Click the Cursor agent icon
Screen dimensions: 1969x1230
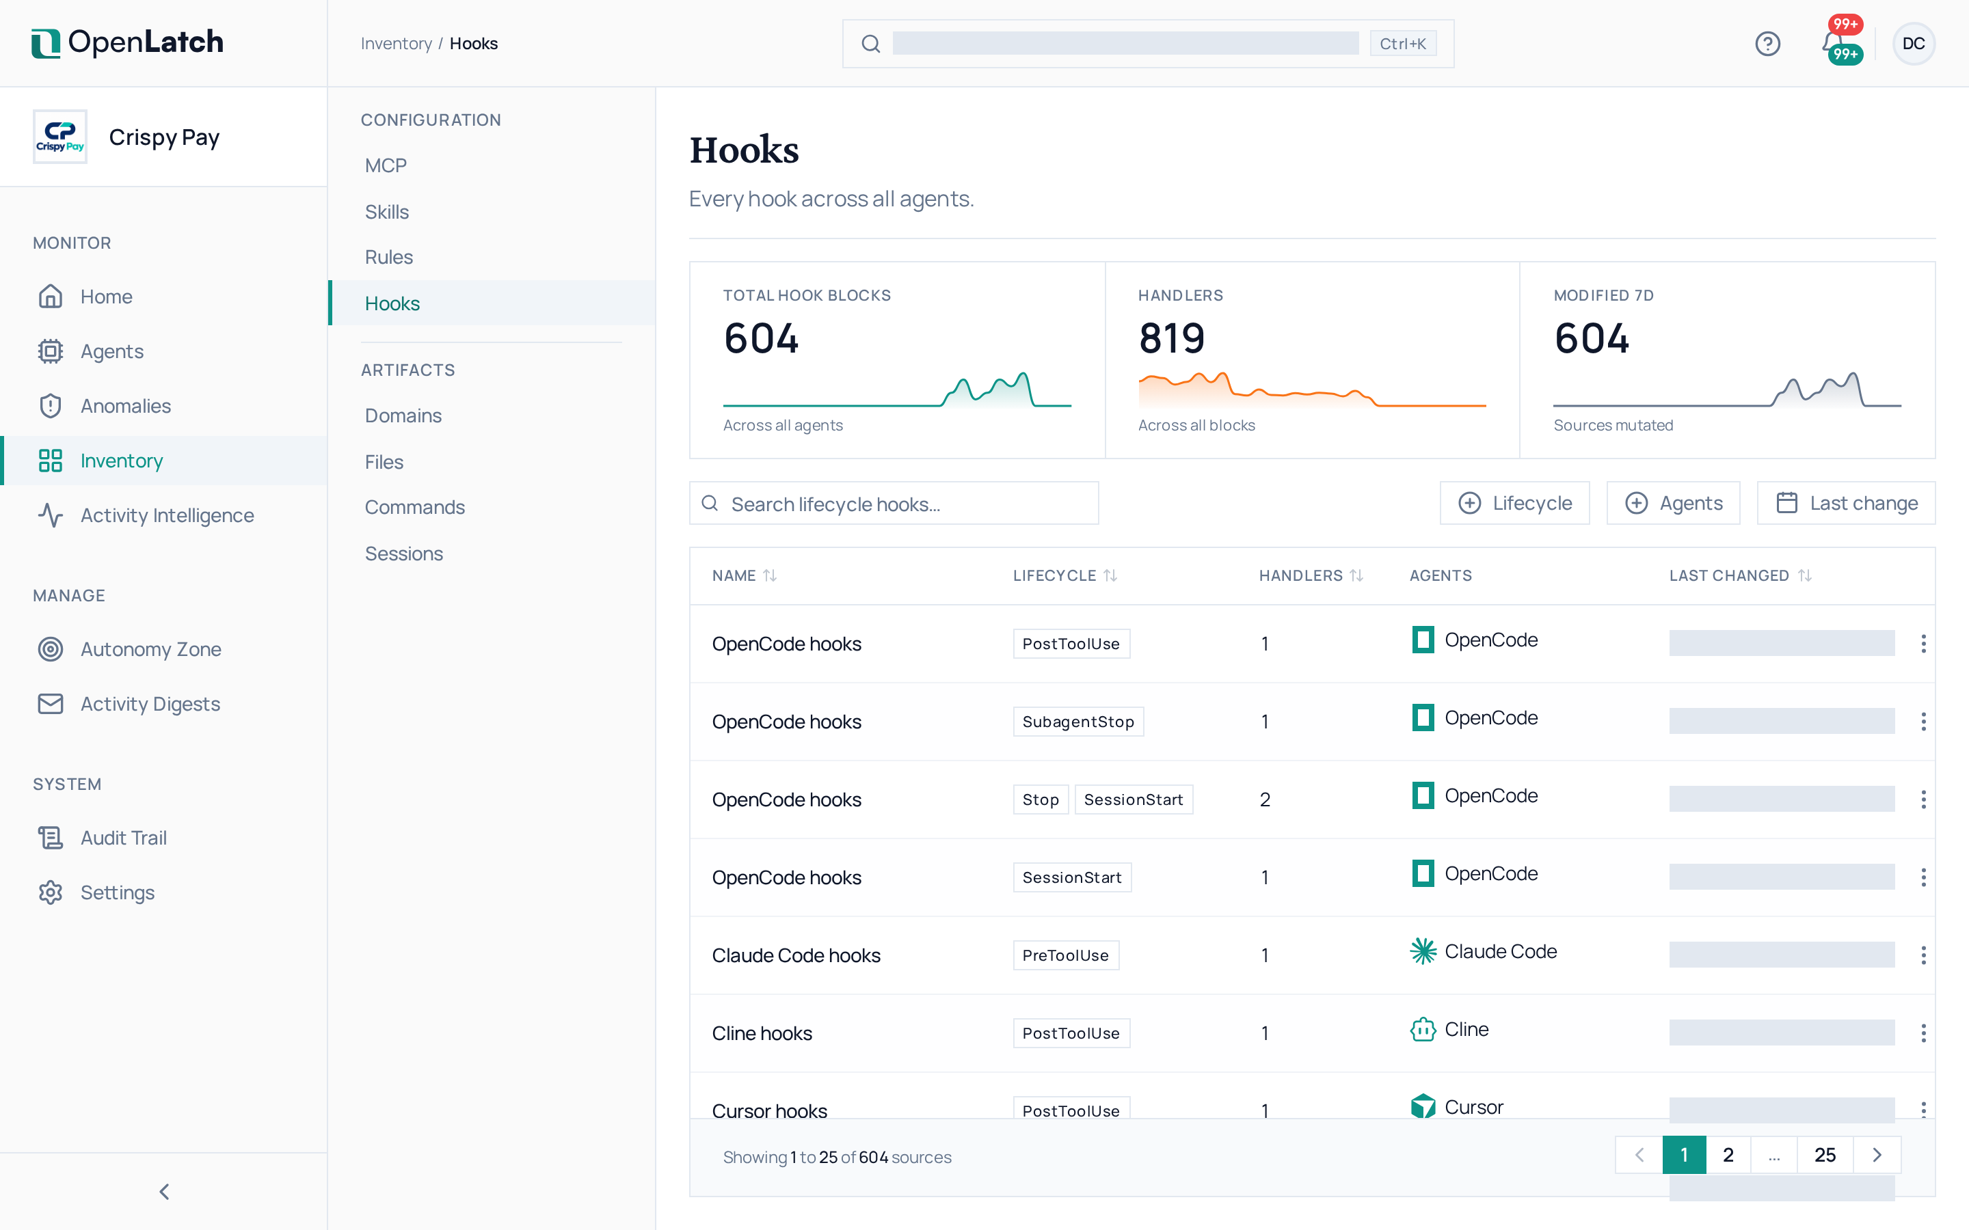pyautogui.click(x=1423, y=1106)
